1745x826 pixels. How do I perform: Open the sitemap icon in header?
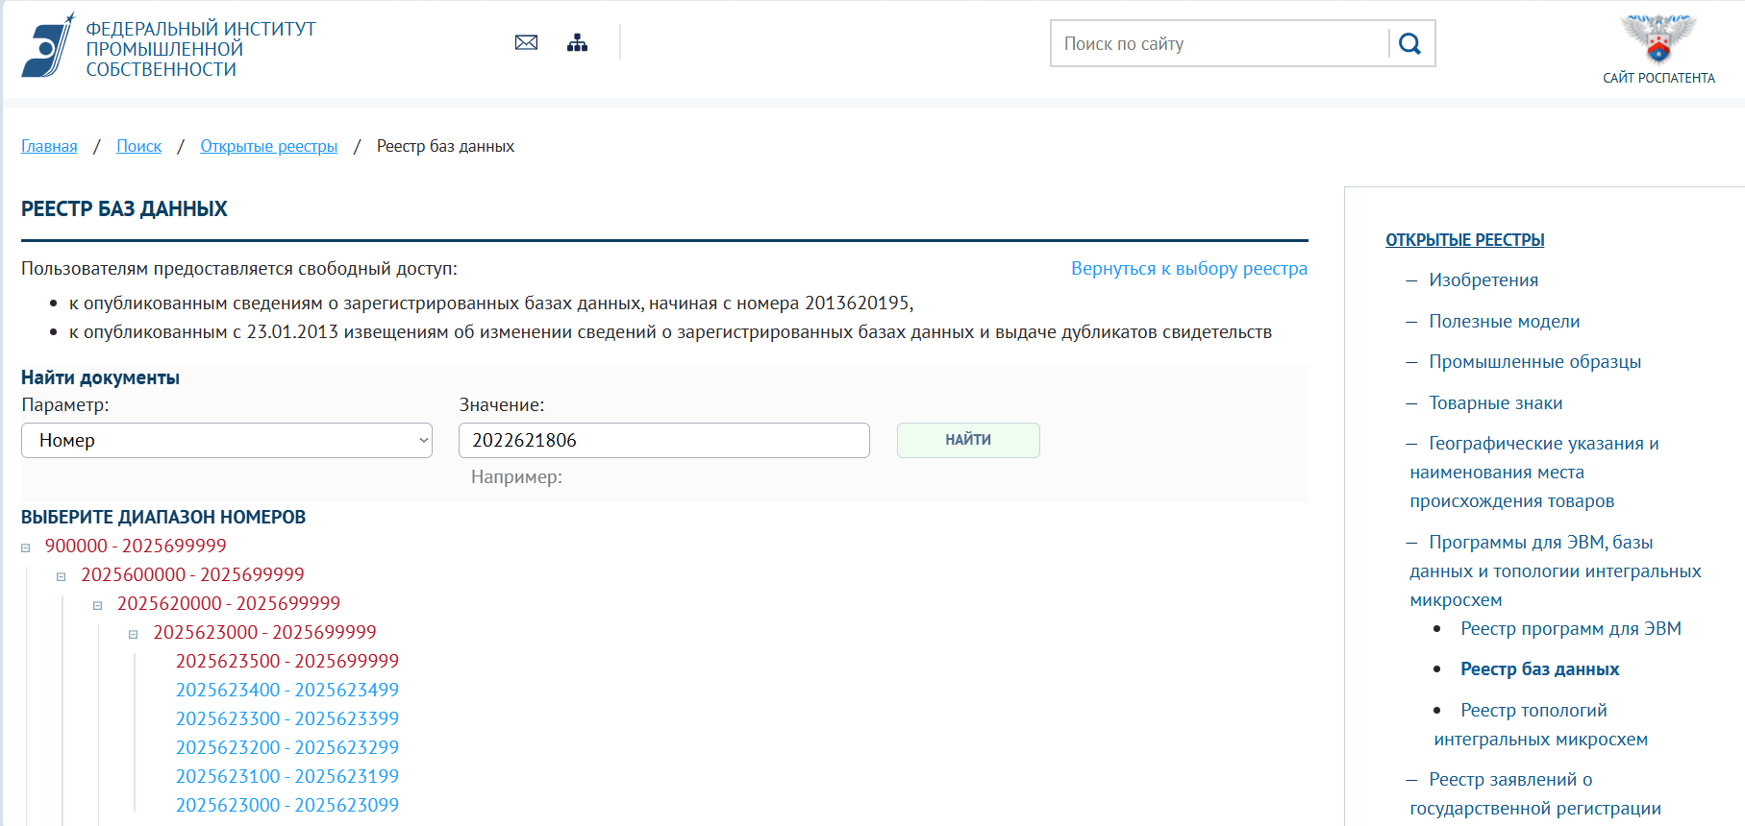pos(577,42)
